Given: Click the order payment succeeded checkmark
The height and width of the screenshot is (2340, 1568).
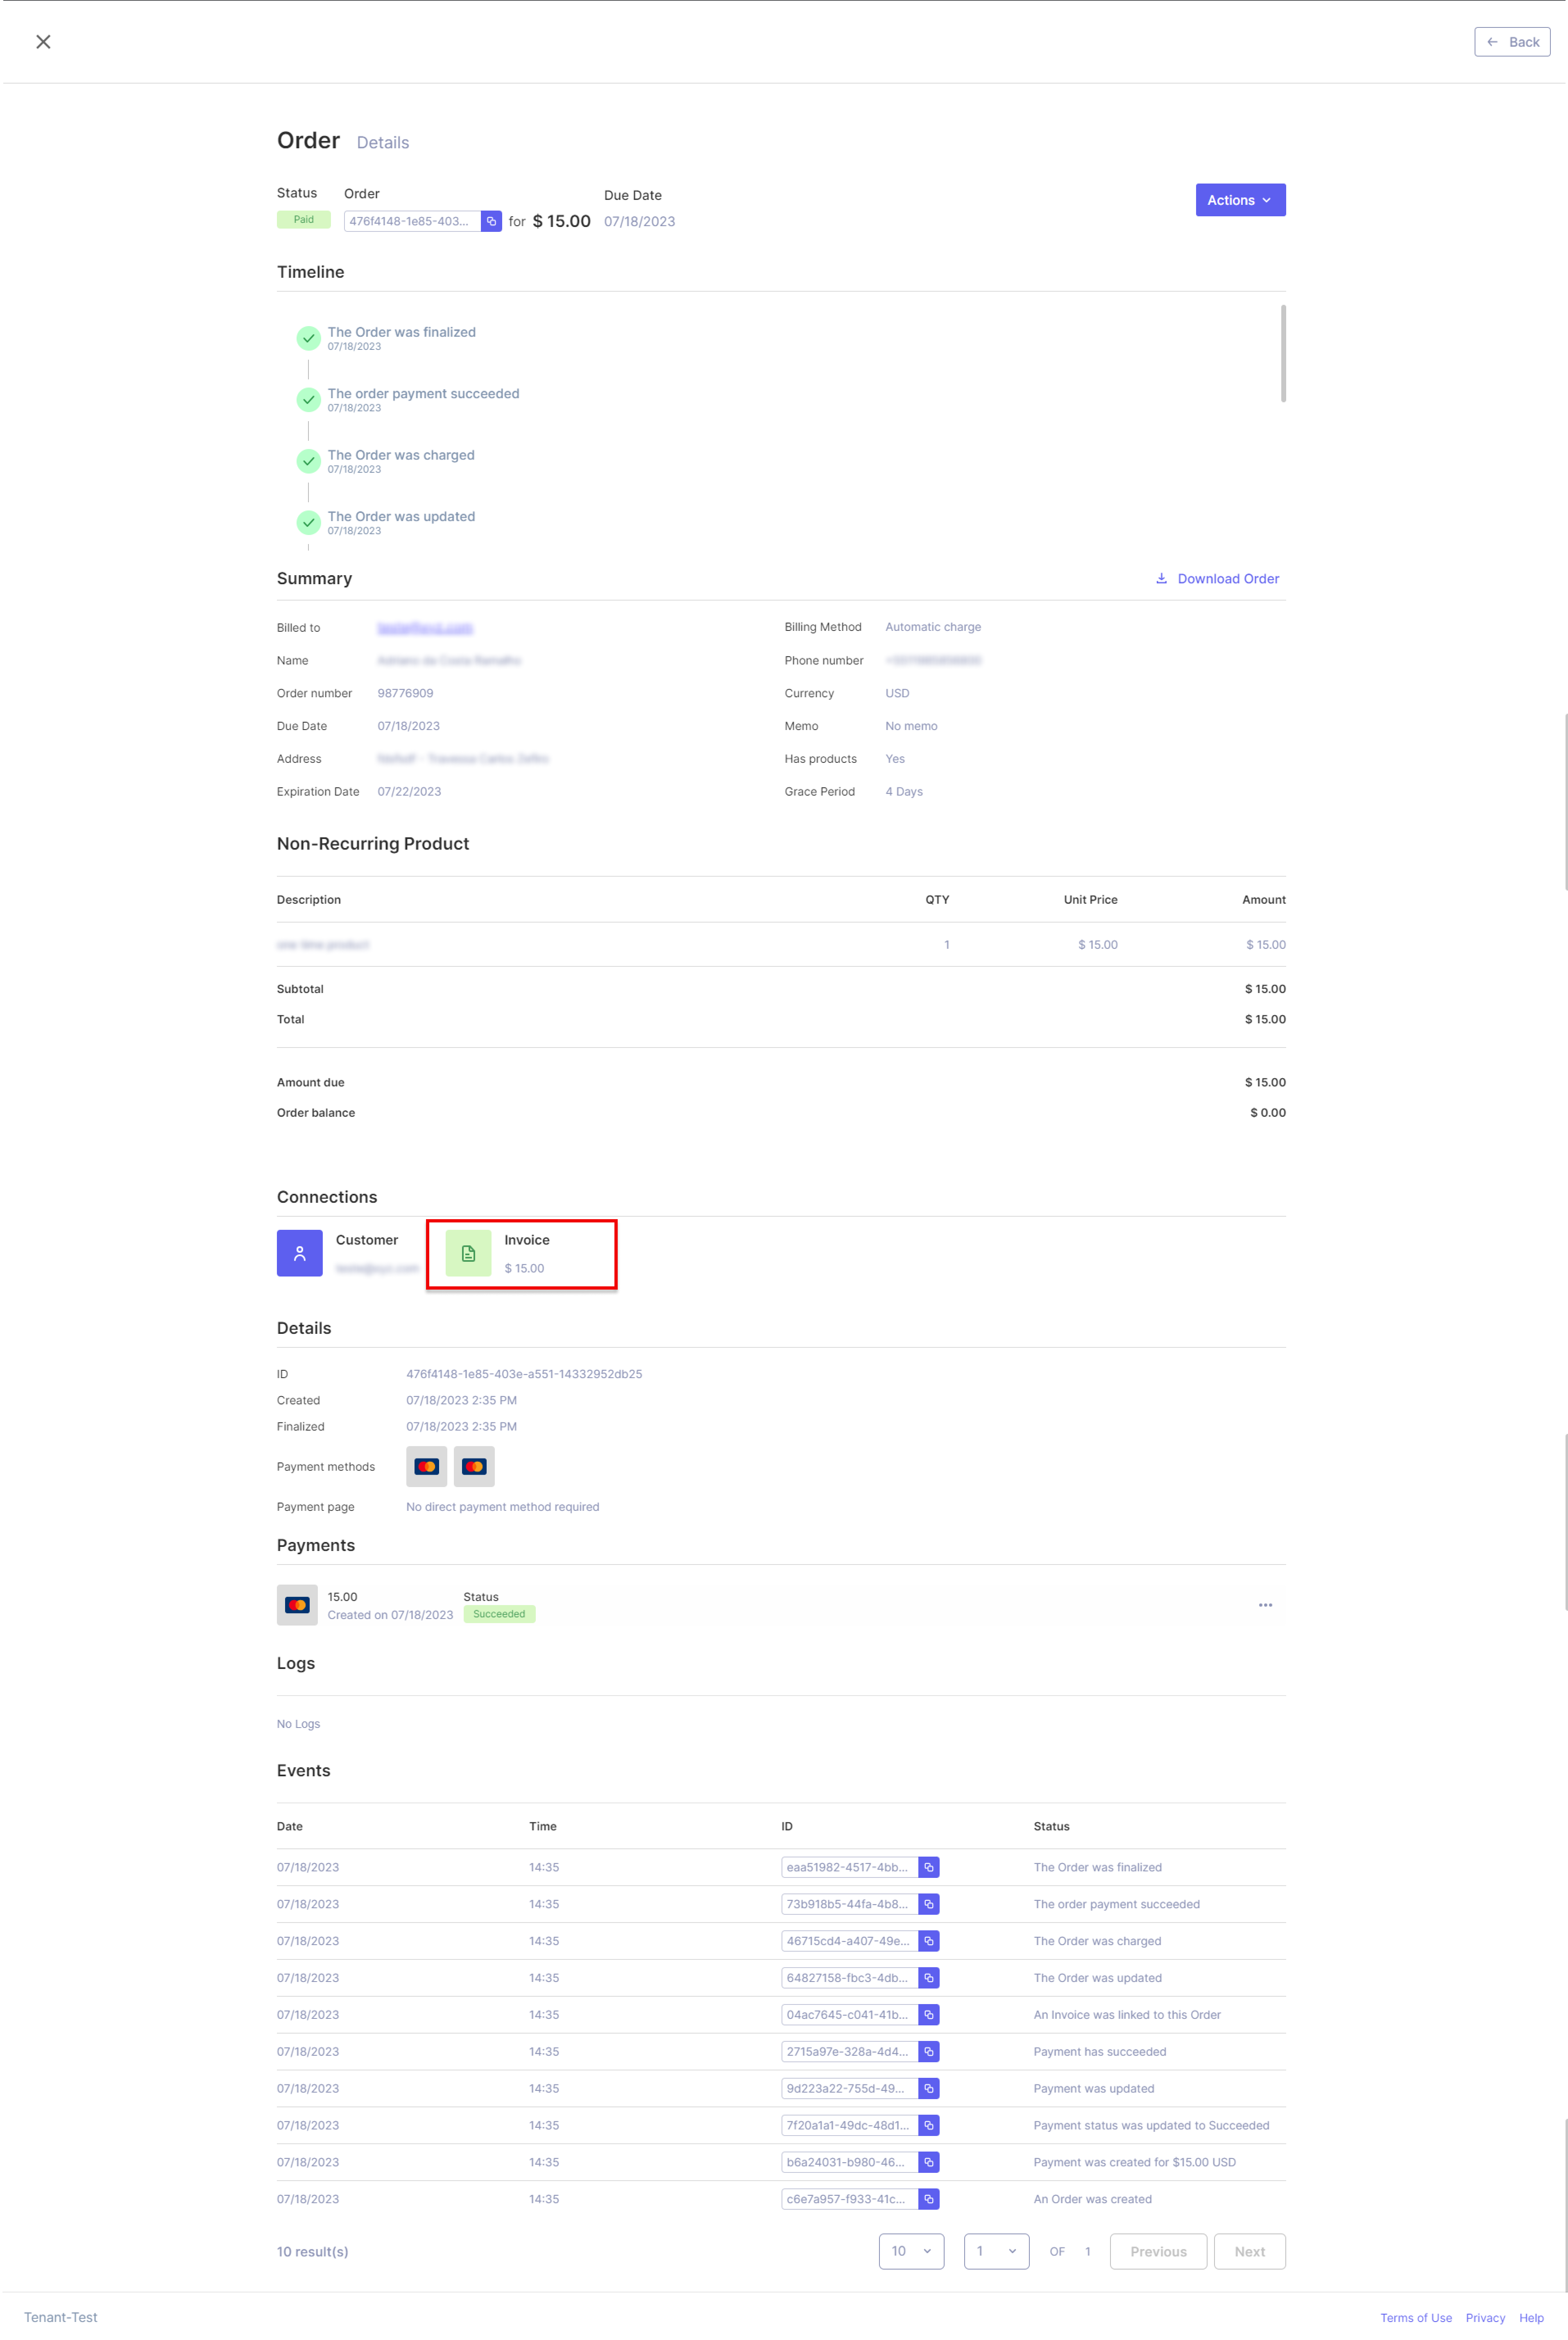Looking at the screenshot, I should pyautogui.click(x=308, y=400).
